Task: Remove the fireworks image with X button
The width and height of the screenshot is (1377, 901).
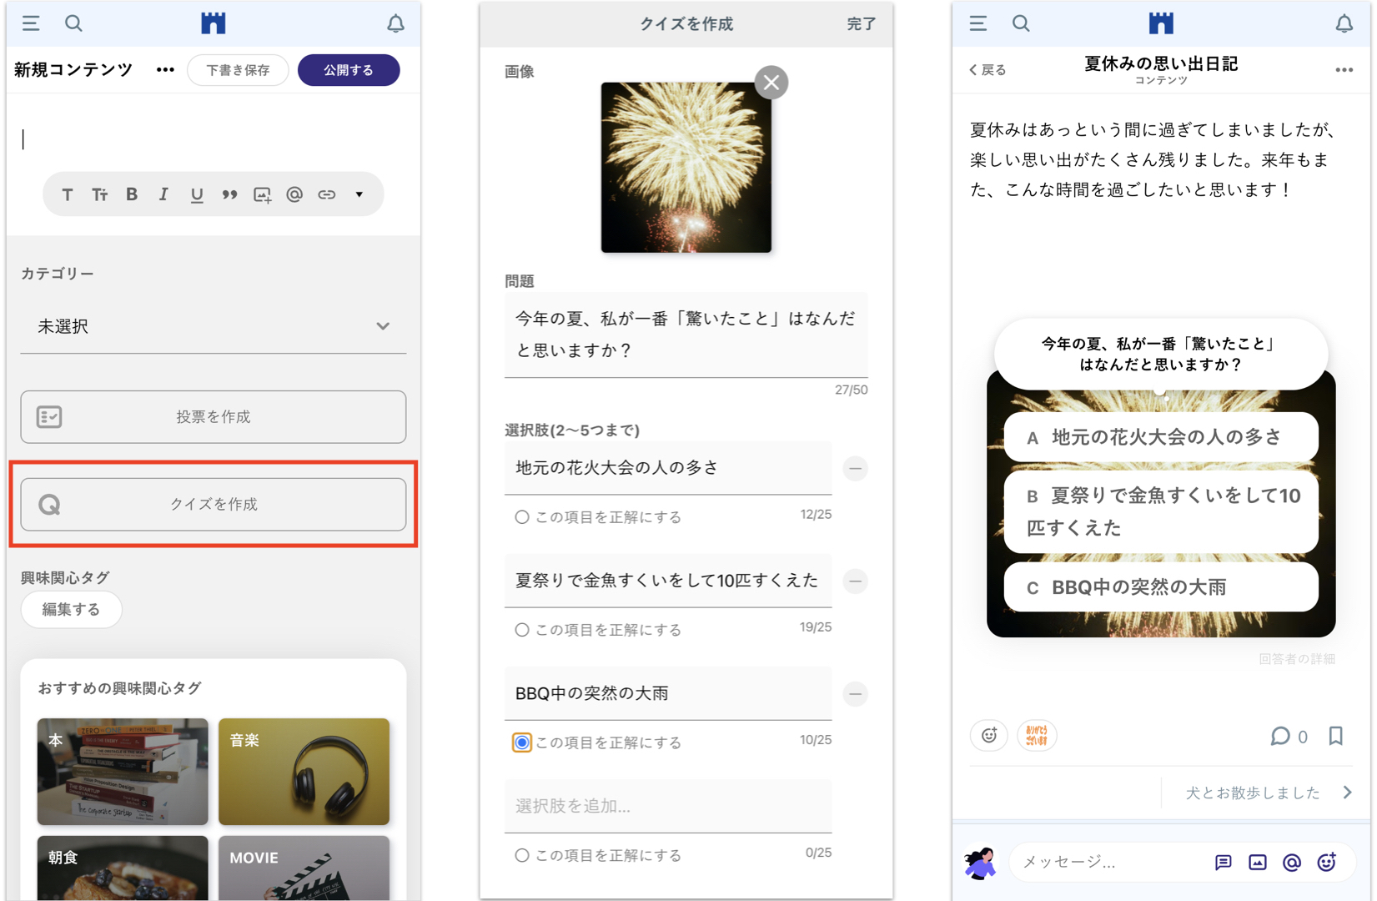Action: [771, 83]
